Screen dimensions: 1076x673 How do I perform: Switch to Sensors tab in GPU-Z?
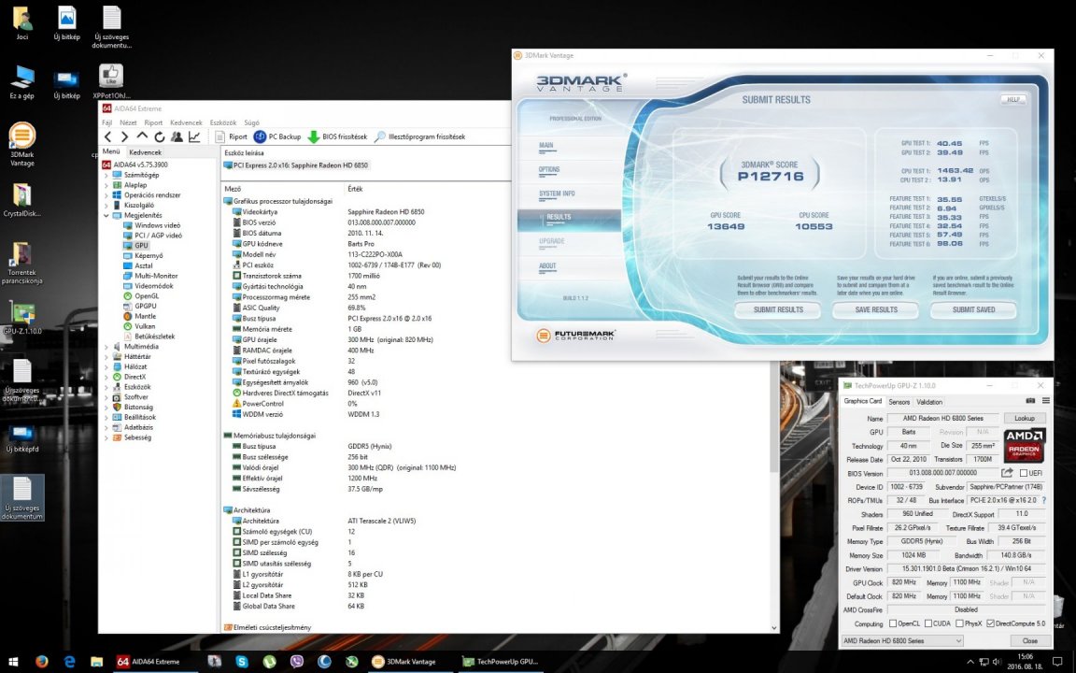[899, 402]
